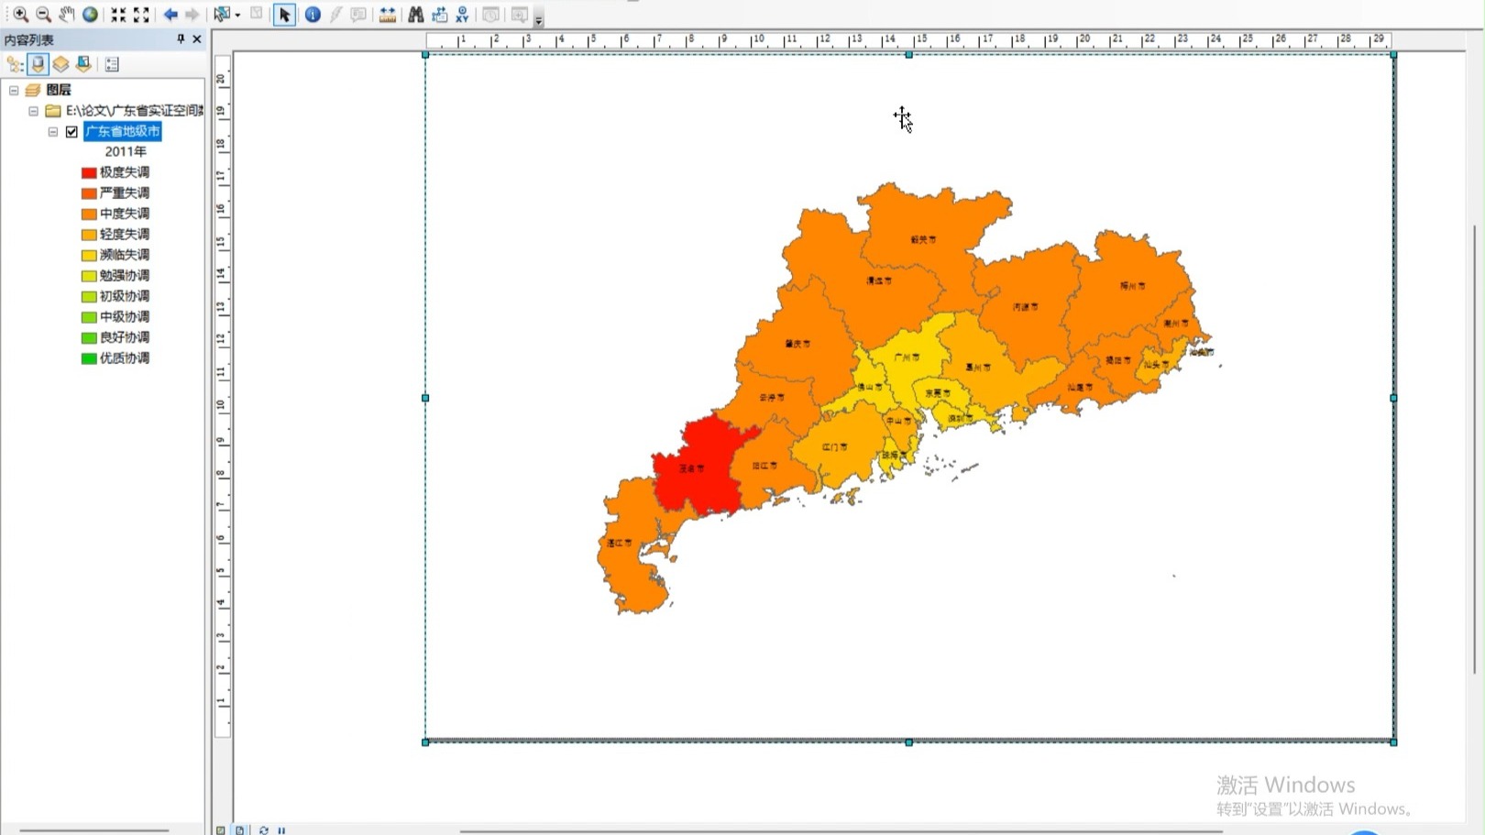This screenshot has width=1485, height=835.
Task: Zoom to Full Extent with the globe icon
Action: tap(89, 14)
